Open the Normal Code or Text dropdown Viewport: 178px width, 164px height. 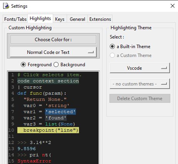point(53,52)
